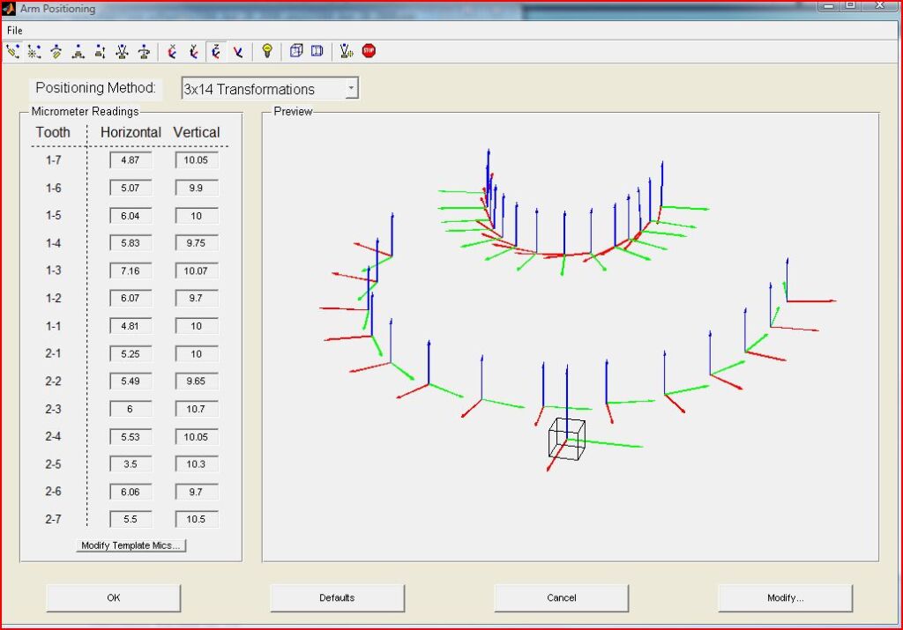Image resolution: width=903 pixels, height=630 pixels.
Task: Click the Defaults button
Action: point(337,597)
